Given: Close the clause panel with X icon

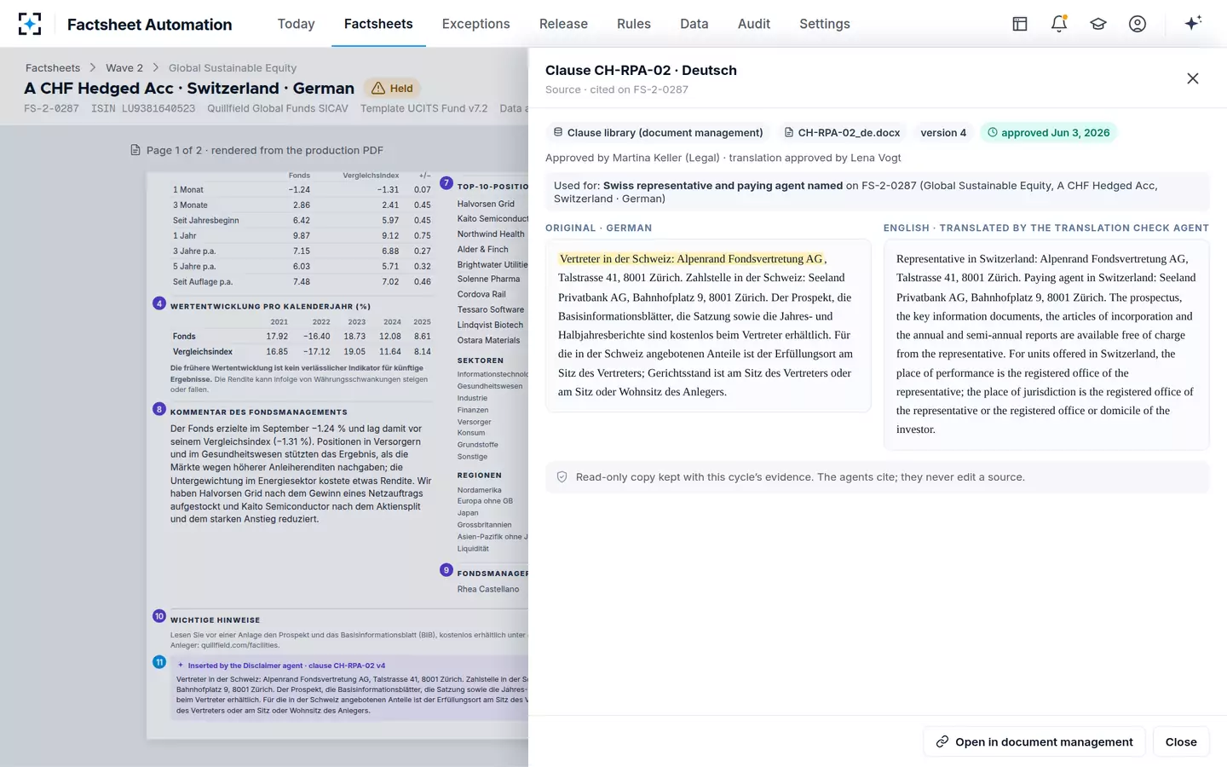Looking at the screenshot, I should tap(1193, 78).
